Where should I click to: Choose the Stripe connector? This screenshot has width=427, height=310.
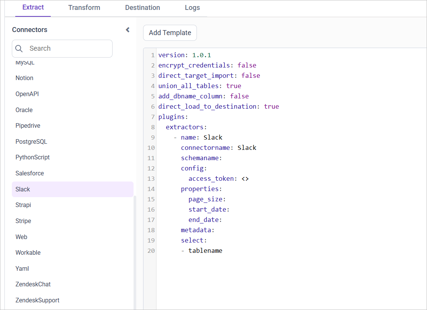(x=23, y=221)
